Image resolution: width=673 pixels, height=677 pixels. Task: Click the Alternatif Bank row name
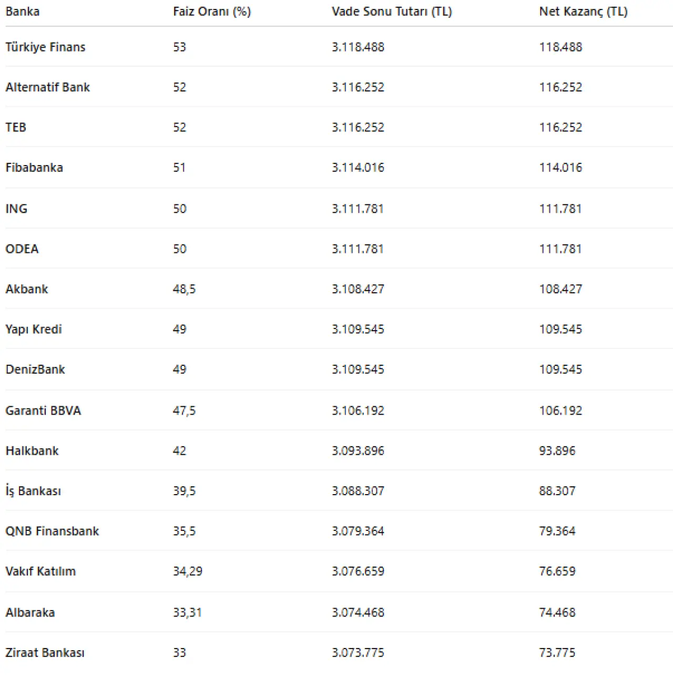pyautogui.click(x=48, y=87)
